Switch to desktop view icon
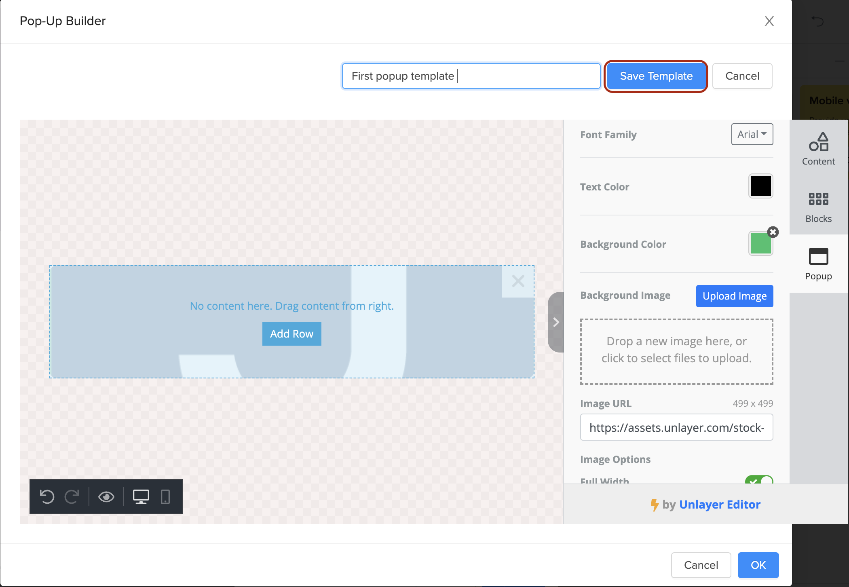 point(141,496)
